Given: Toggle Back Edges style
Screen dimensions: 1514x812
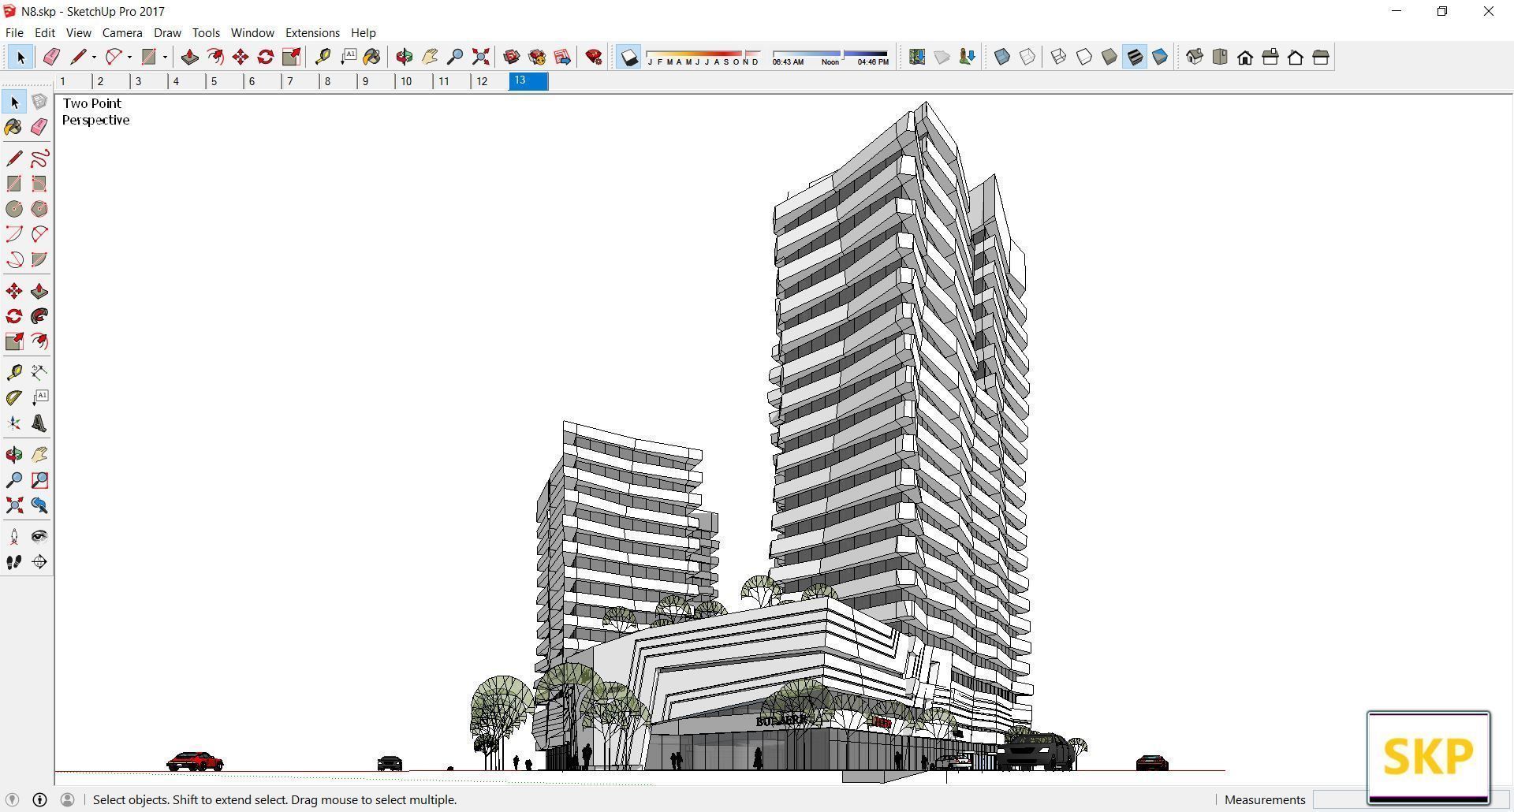Looking at the screenshot, I should [1027, 57].
